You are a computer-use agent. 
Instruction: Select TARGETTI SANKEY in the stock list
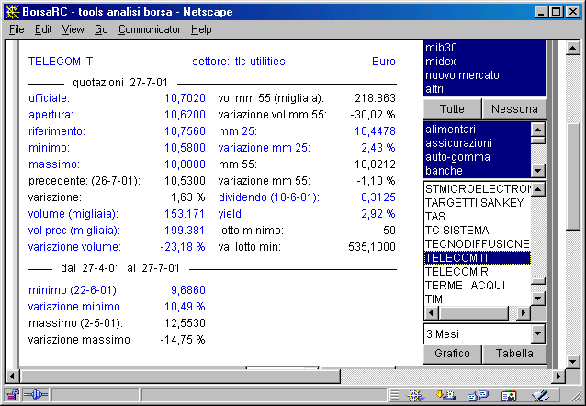pyautogui.click(x=478, y=203)
